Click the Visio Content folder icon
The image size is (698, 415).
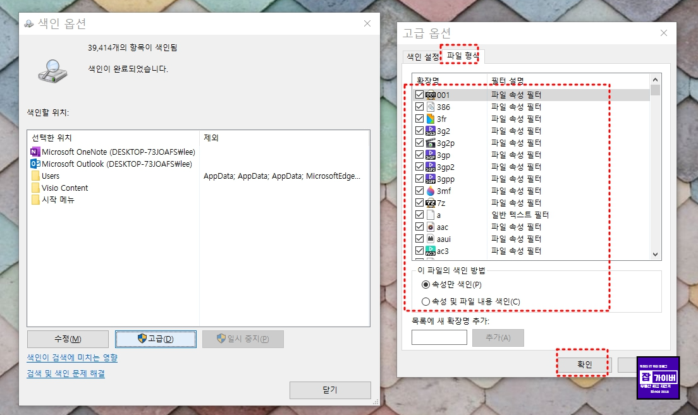[37, 188]
